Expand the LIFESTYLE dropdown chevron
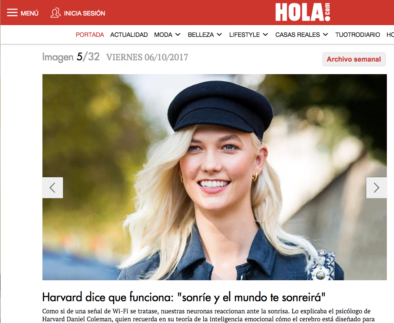 pos(265,35)
